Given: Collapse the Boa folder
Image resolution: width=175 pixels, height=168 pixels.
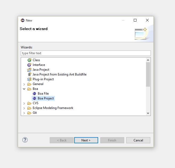Looking at the screenshot, I should point(24,89).
